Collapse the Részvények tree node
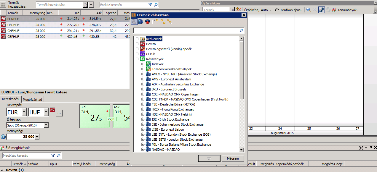Viewport: 377px width, 172px height. pos(137,59)
